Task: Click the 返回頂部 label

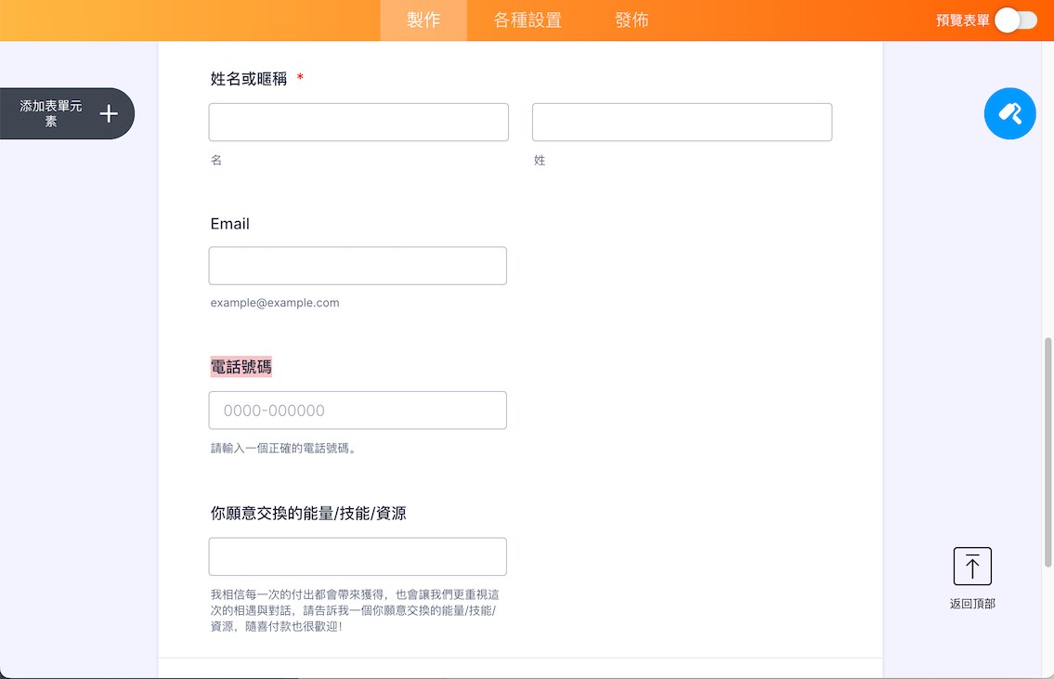Action: [x=972, y=604]
